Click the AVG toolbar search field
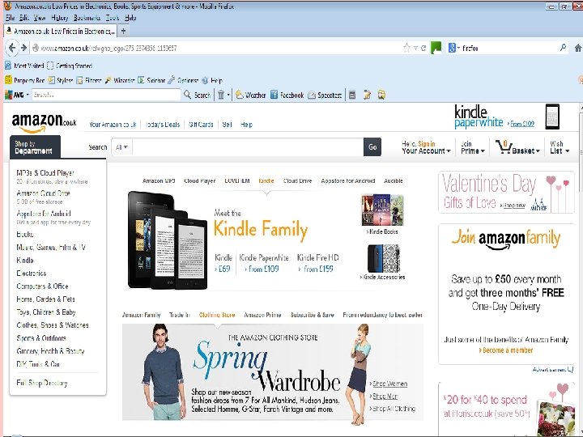The image size is (583, 437). click(x=106, y=95)
